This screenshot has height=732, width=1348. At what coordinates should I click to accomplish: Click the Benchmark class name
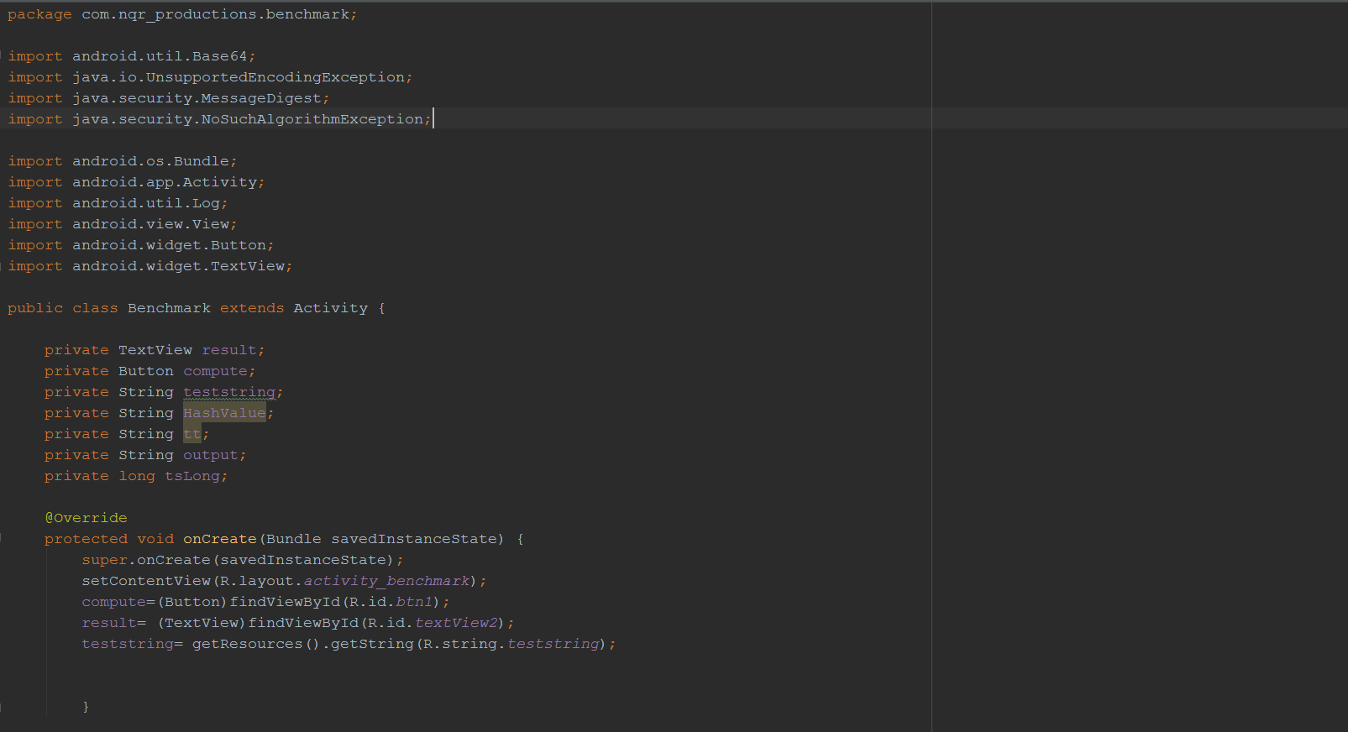[x=169, y=308]
